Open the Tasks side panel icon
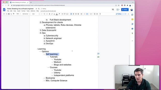Viewport: 161px width, 90px height. [x=132, y=24]
